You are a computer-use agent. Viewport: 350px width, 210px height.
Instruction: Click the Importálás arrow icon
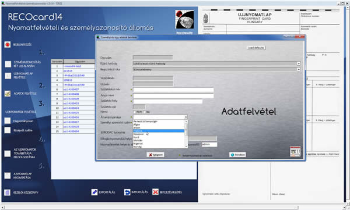pos(127,192)
